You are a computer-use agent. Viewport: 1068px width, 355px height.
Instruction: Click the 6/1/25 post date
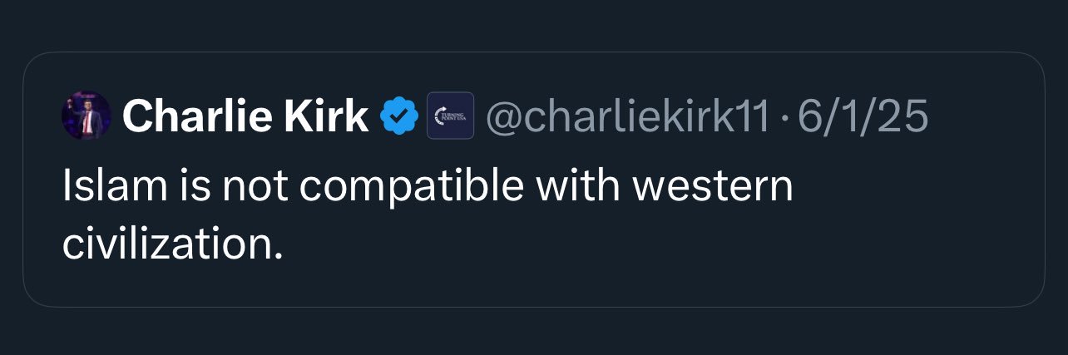[863, 116]
